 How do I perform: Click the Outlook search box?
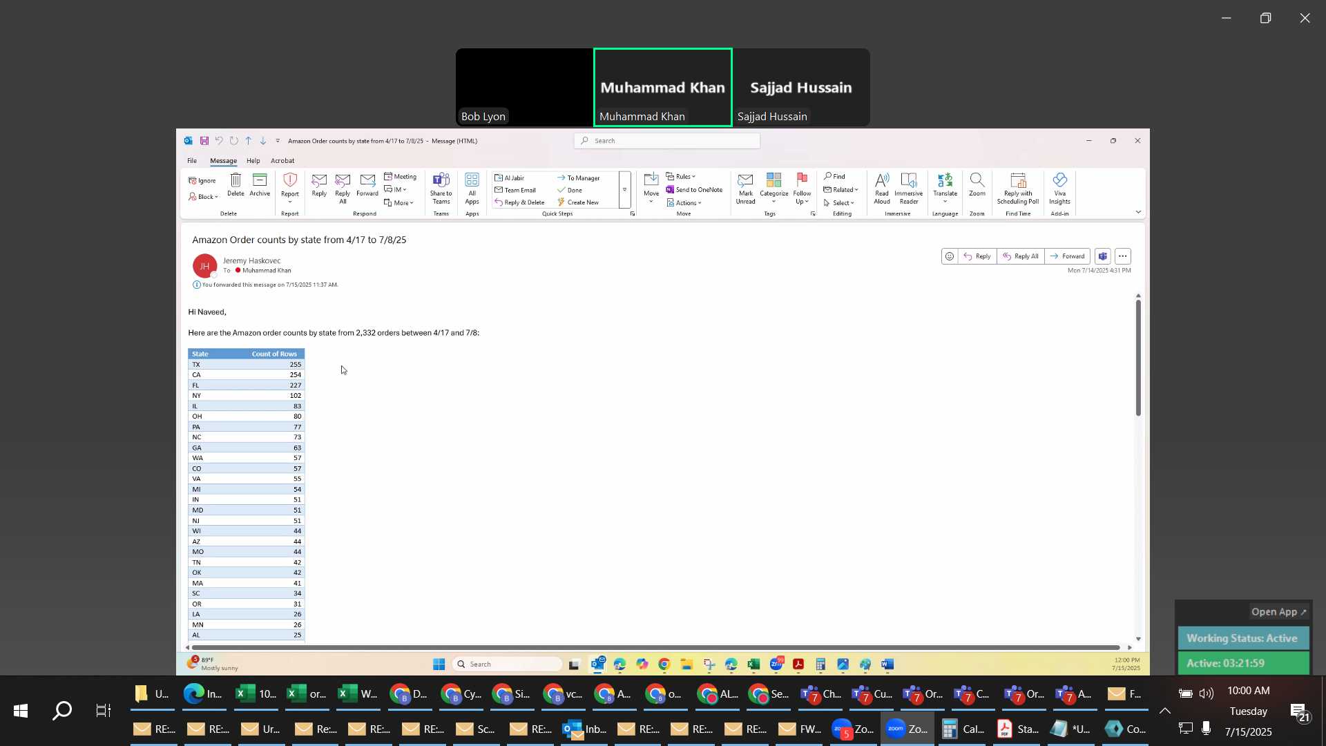[x=667, y=141]
